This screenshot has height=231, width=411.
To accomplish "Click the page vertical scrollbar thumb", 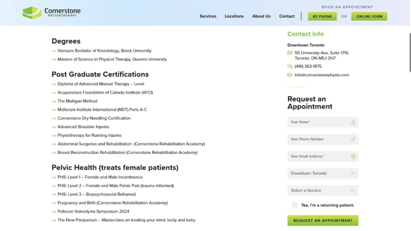I will 410,53.
